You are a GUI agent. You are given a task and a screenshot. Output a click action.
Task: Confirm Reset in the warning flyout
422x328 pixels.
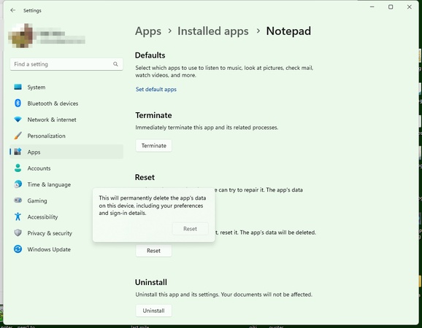pyautogui.click(x=190, y=229)
